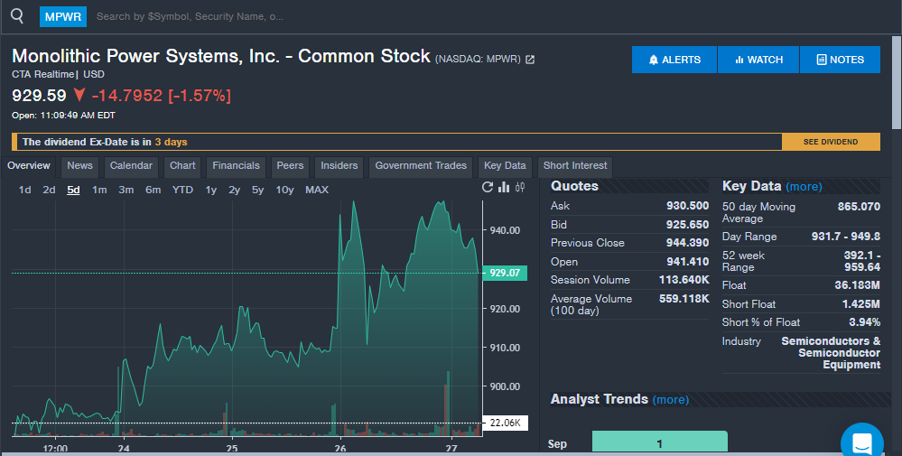The width and height of the screenshot is (902, 456).
Task: Click the 929.07 current price marker
Action: tap(505, 273)
